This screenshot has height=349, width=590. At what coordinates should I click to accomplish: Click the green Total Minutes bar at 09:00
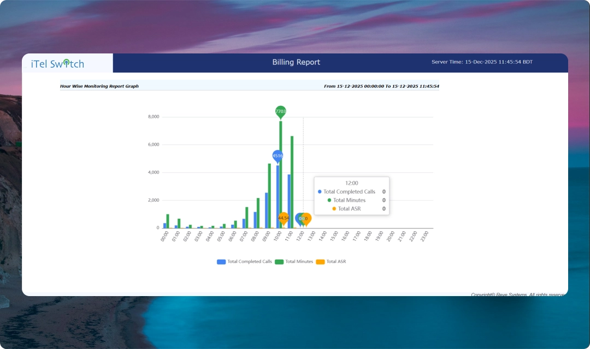click(x=269, y=196)
